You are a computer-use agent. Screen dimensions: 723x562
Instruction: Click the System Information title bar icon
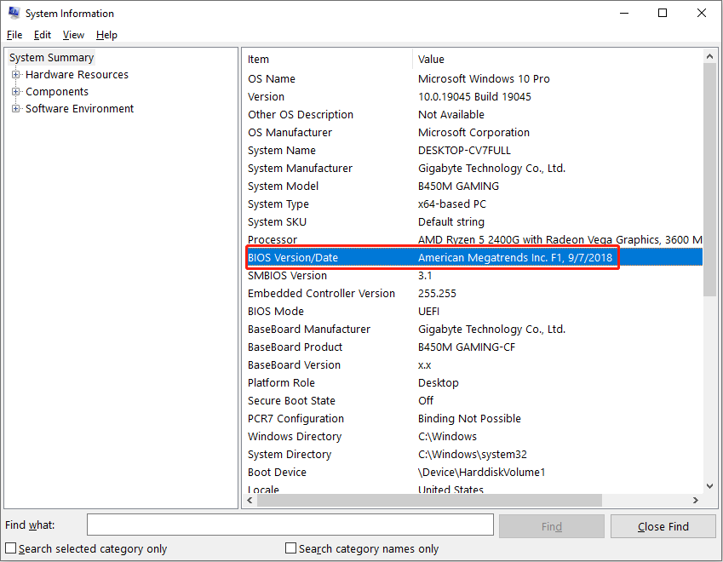(x=12, y=13)
